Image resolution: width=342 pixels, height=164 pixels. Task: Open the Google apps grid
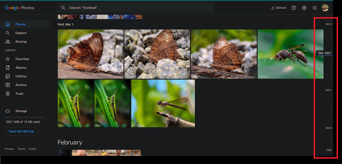pyautogui.click(x=315, y=8)
